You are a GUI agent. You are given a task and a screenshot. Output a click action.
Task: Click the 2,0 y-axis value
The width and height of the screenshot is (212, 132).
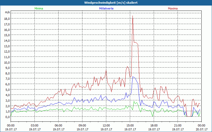click(8, 106)
